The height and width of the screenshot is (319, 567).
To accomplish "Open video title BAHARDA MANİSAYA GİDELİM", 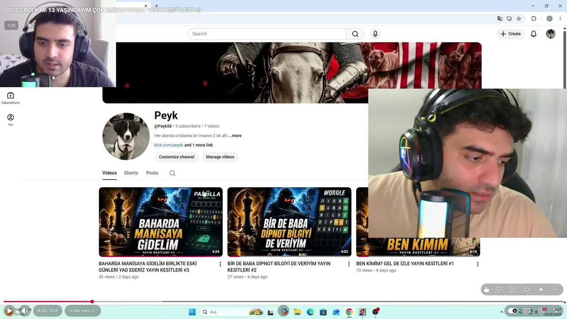I will tap(148, 267).
